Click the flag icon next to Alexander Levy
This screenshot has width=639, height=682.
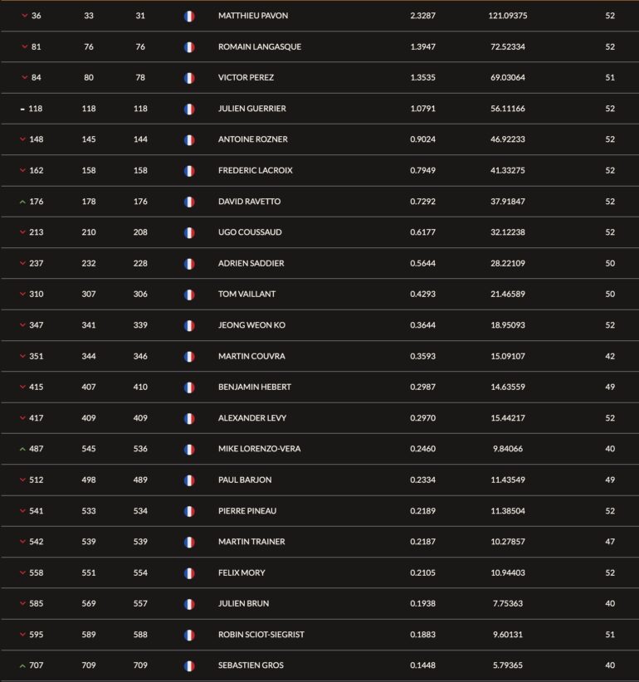[x=189, y=418]
